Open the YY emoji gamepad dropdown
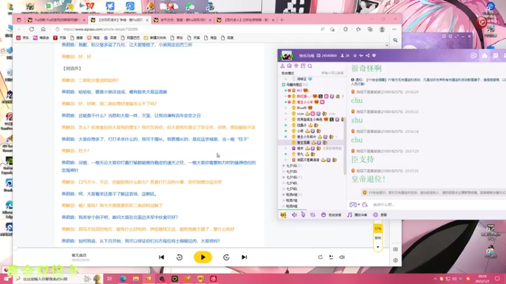Viewport: 506px width, 284px height. click(x=355, y=204)
